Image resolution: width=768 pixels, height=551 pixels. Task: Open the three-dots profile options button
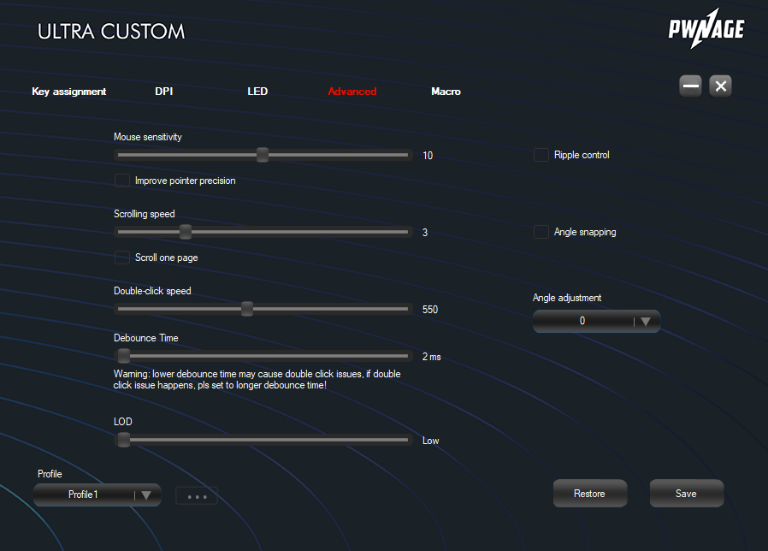pos(197,495)
